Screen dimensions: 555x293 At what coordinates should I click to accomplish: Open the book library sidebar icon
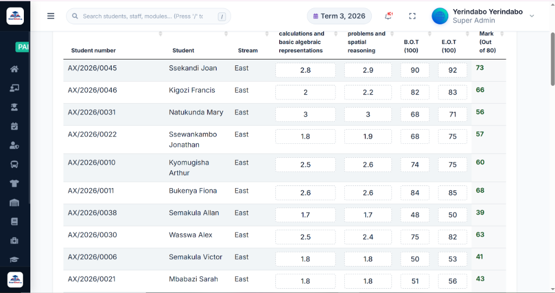[14, 221]
